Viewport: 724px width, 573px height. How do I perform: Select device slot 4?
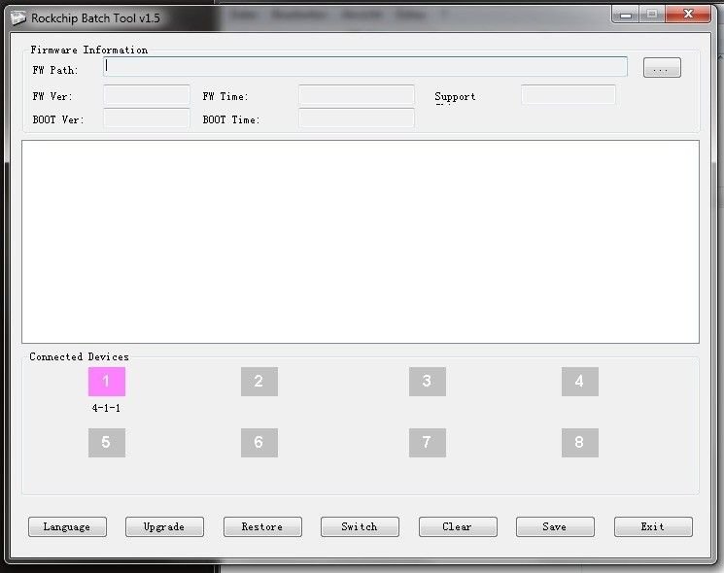580,382
